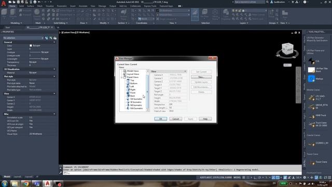
Task: Click the Section Plane ribbon icon
Action: point(123,14)
